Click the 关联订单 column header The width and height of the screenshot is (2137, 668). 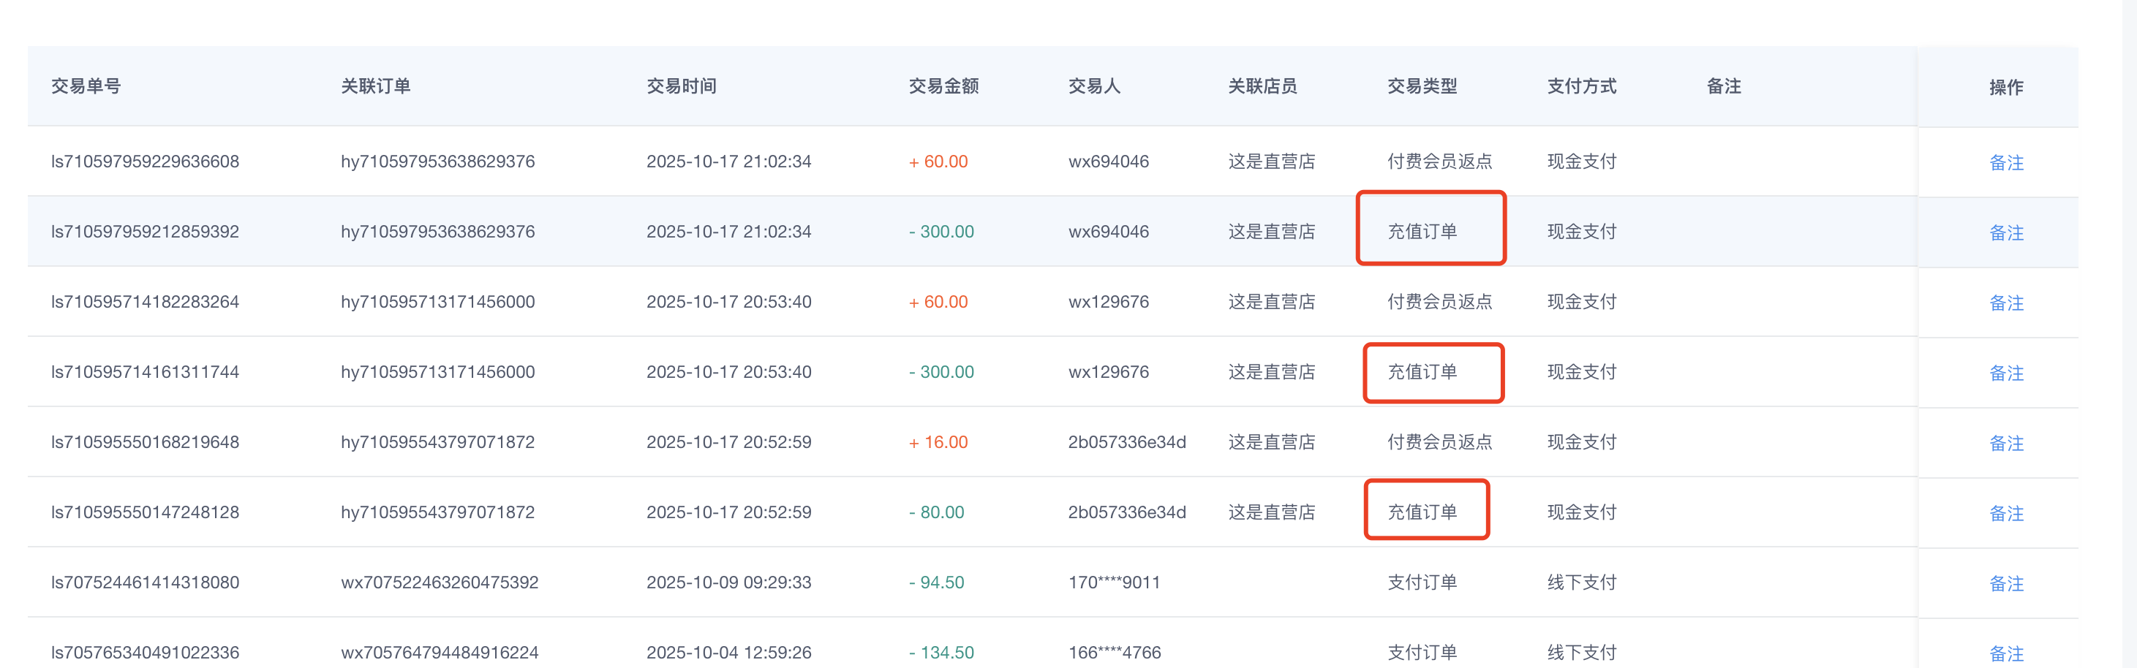point(376,86)
